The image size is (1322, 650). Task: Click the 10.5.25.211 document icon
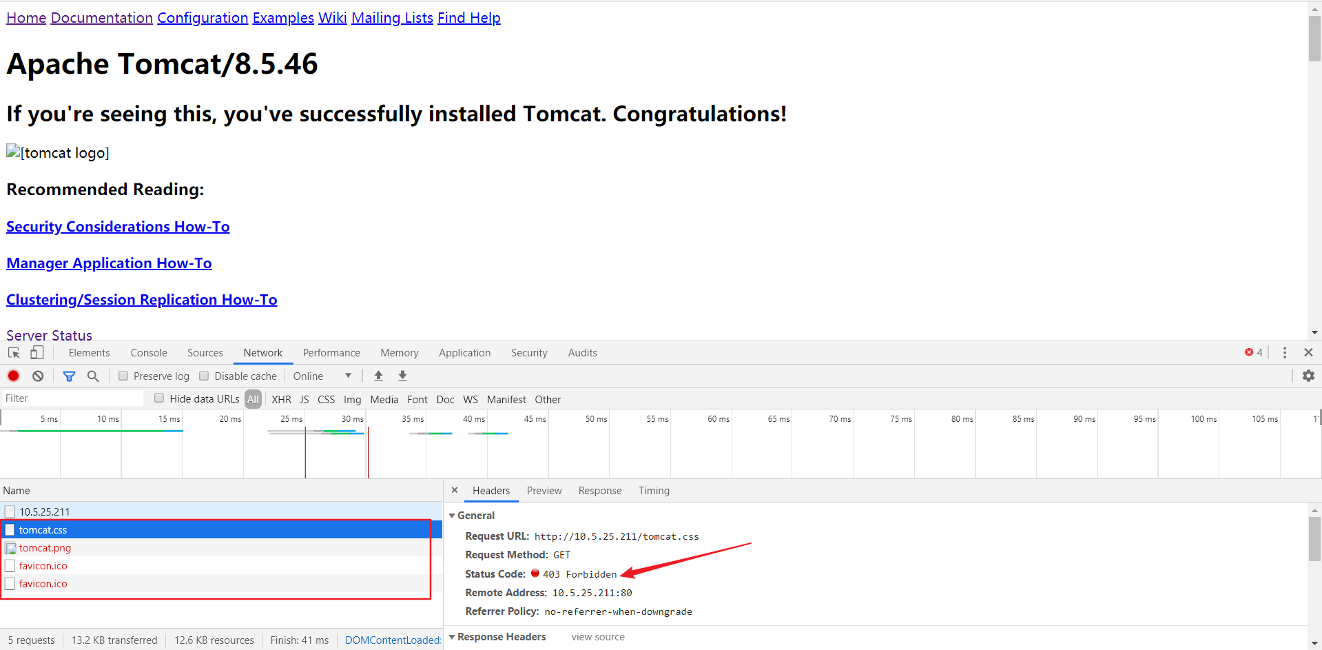click(x=10, y=511)
